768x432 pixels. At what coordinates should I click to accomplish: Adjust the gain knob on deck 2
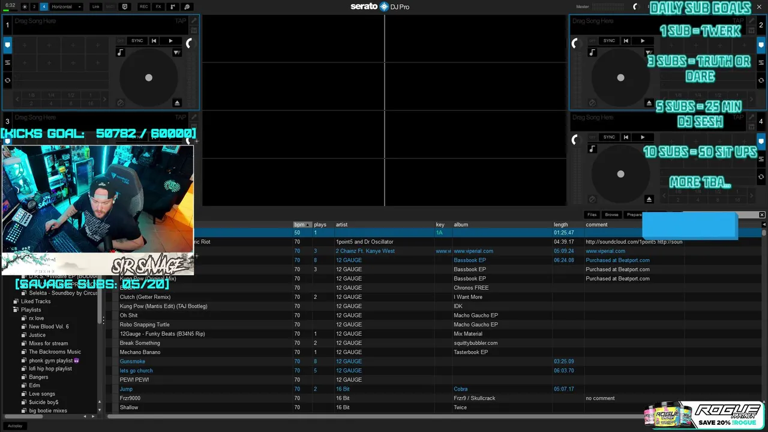click(575, 43)
